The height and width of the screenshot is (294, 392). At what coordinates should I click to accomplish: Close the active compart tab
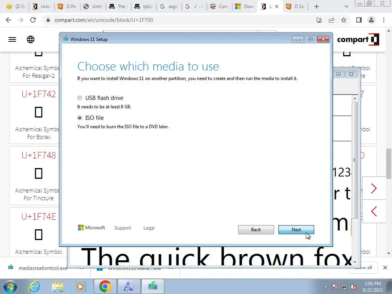tap(277, 7)
